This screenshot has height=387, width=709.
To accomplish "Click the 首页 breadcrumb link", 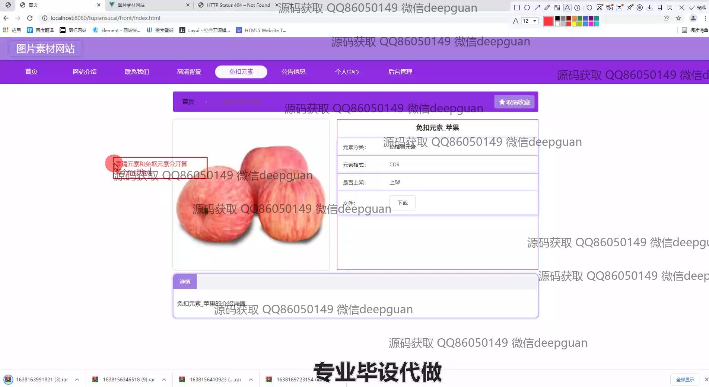I will point(188,102).
